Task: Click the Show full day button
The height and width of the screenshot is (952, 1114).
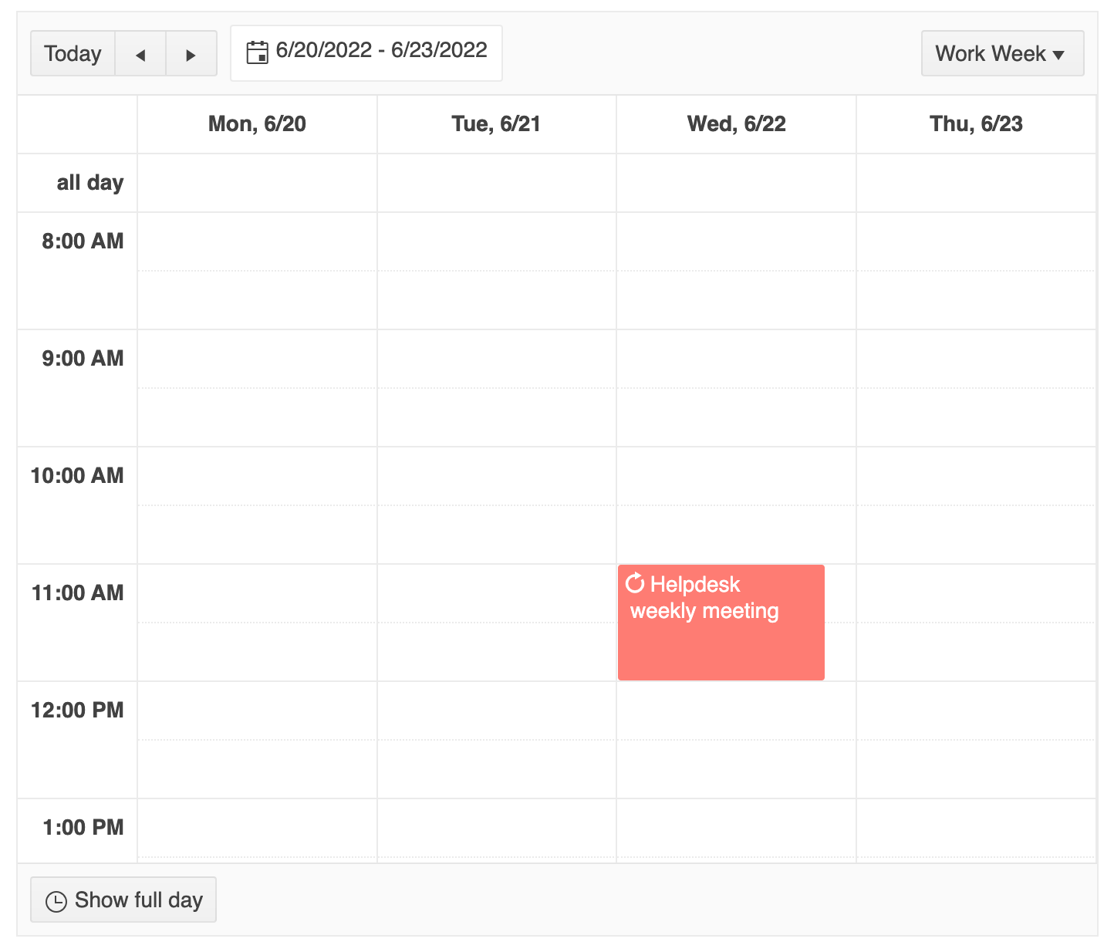Action: coord(123,900)
